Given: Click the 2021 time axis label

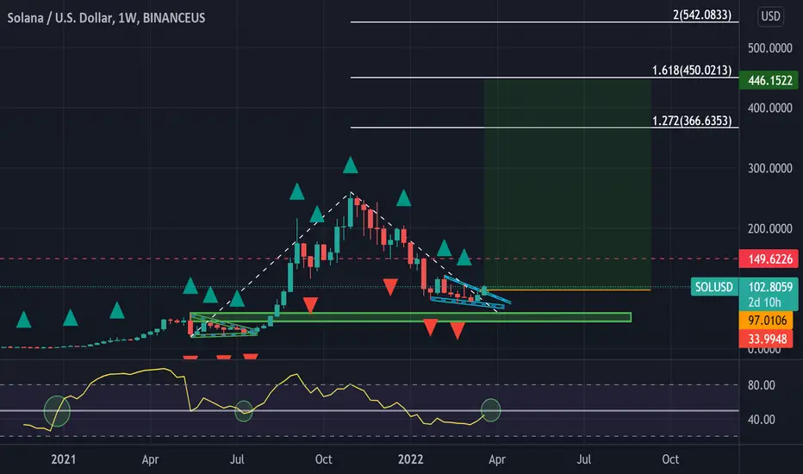Looking at the screenshot, I should point(64,459).
